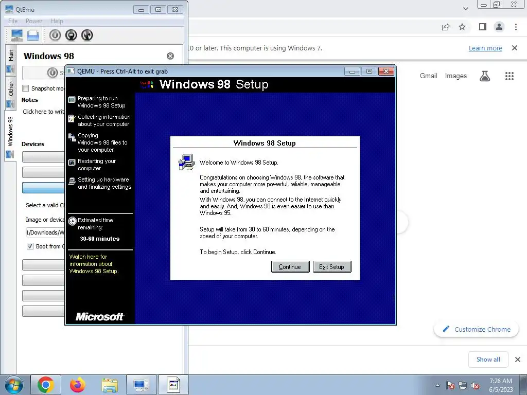Click the QtEmu stop power toolbar icon
Viewport: 527px width, 395px height.
pos(71,35)
